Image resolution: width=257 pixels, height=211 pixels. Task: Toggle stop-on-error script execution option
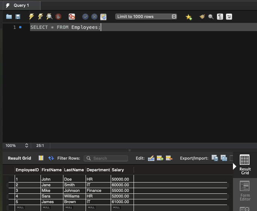(x=72, y=16)
